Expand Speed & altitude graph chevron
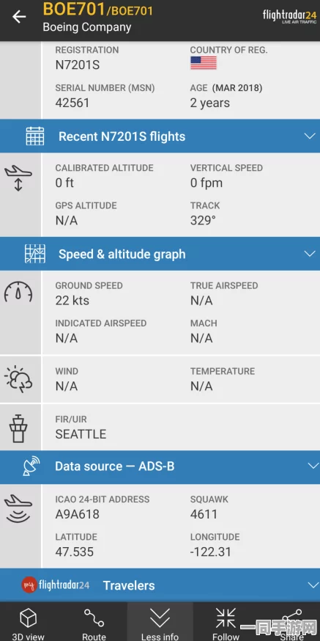 point(310,254)
